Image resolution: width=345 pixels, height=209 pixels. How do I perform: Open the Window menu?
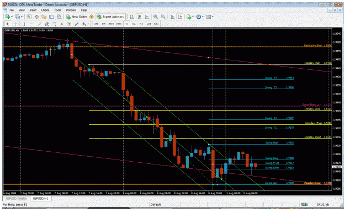click(71, 10)
